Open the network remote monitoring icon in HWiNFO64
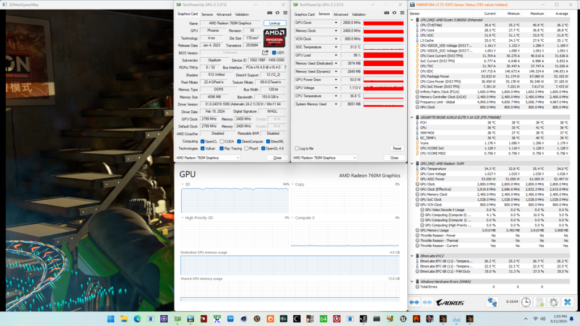 [x=492, y=302]
